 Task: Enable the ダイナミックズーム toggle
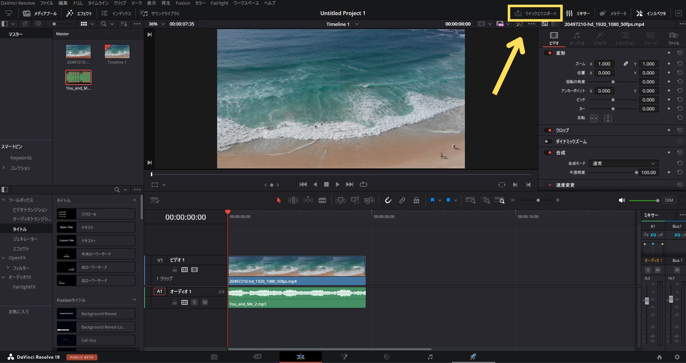tap(548, 141)
